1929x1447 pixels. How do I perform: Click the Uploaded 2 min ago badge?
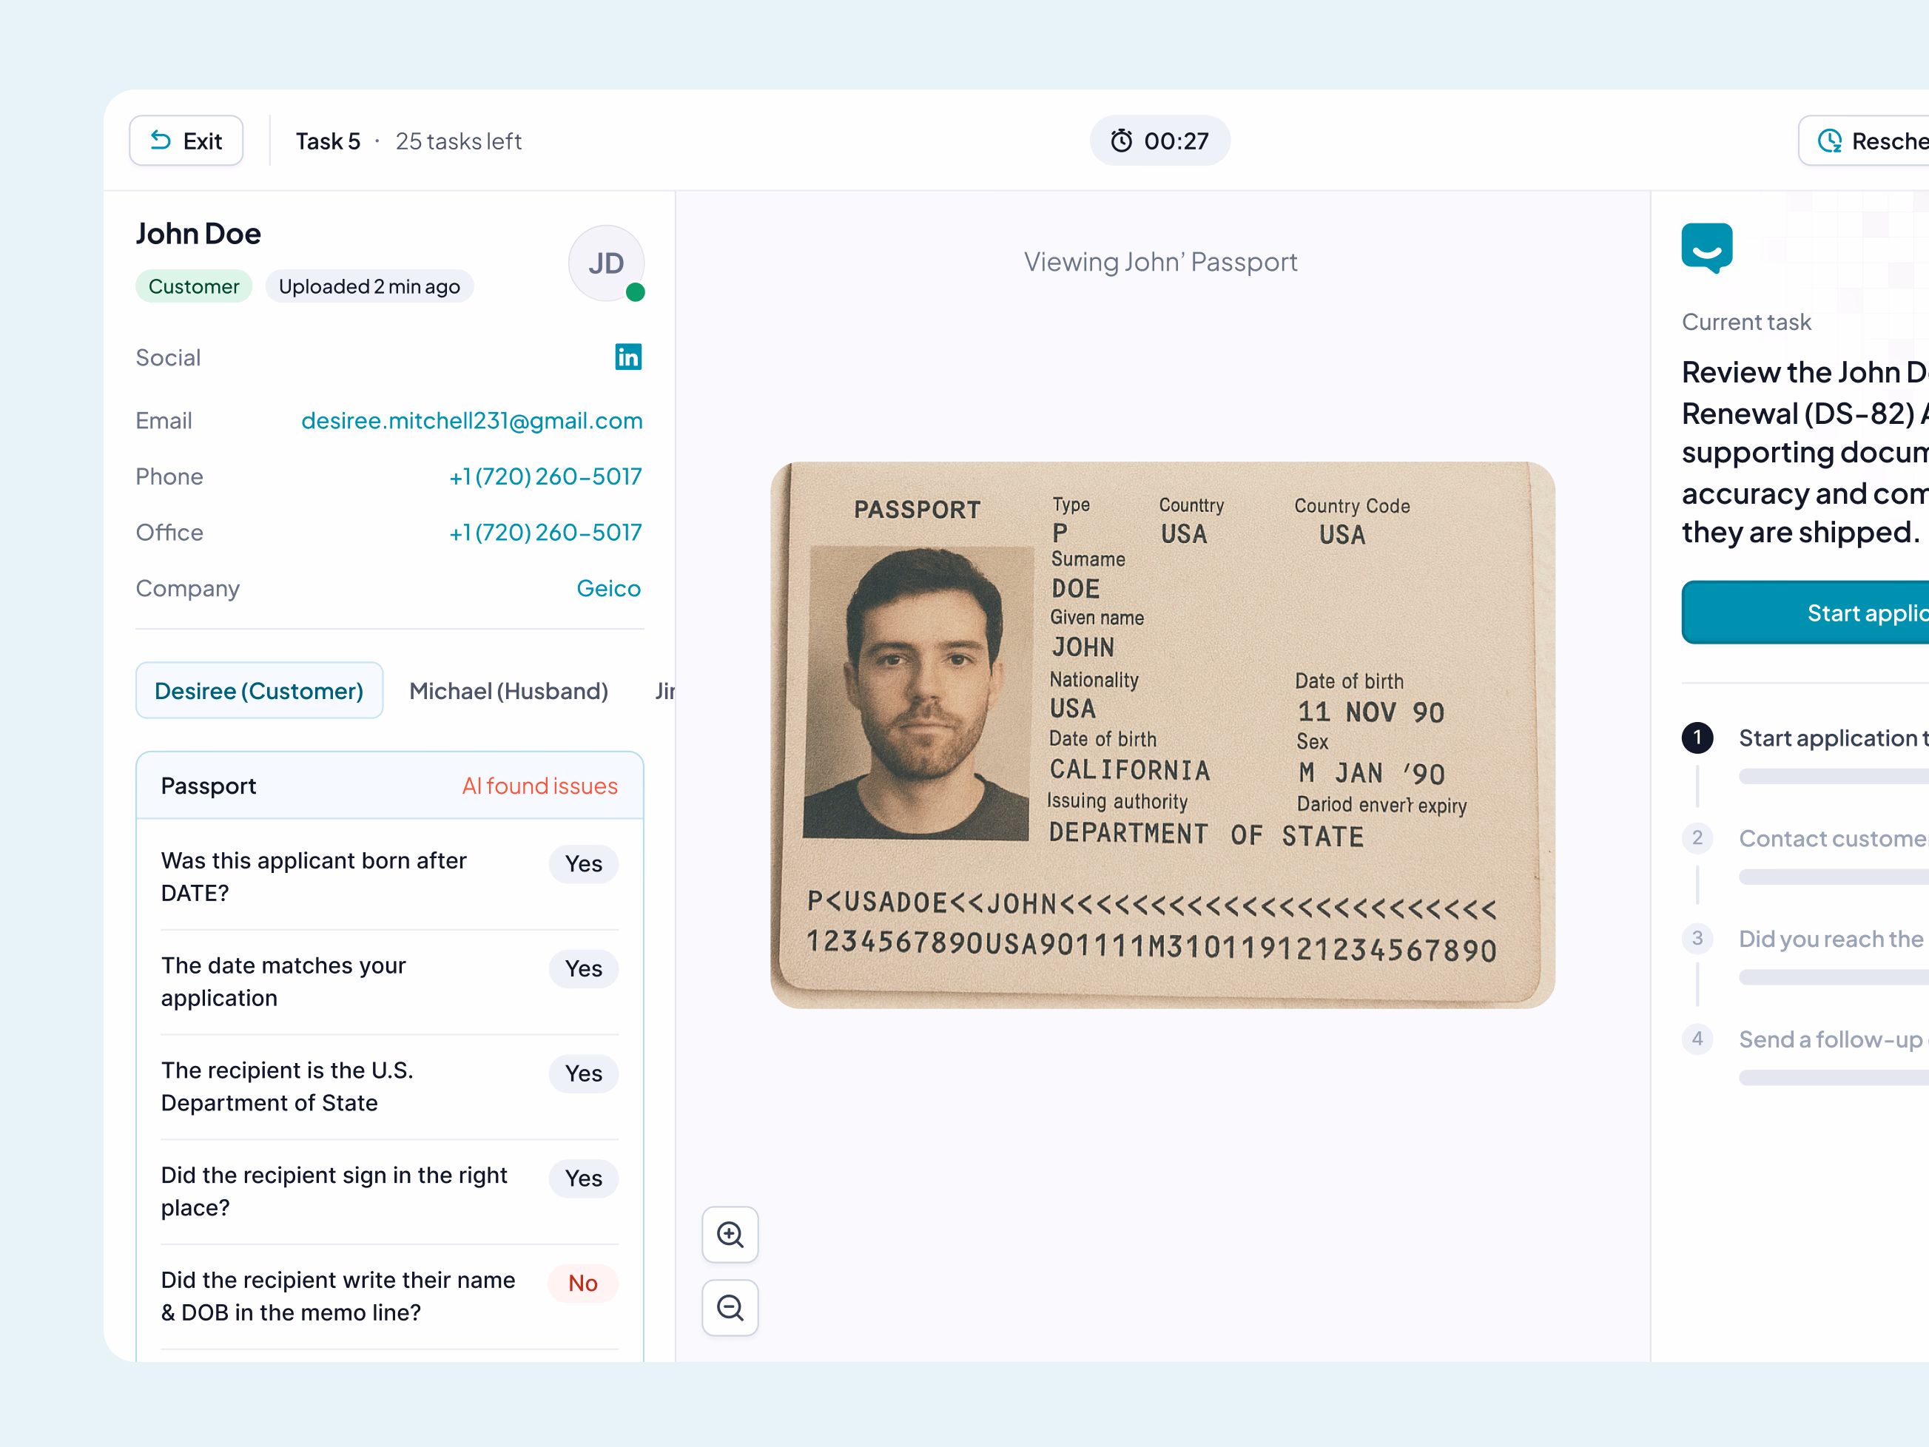click(x=370, y=287)
